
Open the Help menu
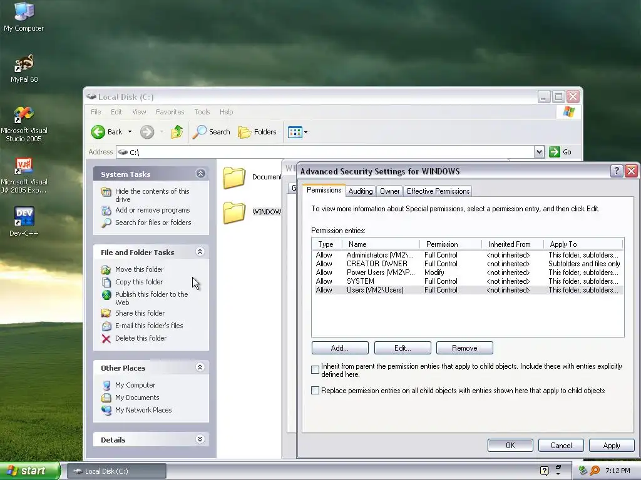226,112
